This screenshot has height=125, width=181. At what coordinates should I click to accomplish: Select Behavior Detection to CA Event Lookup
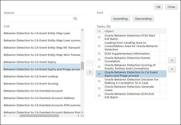click(x=31, y=76)
